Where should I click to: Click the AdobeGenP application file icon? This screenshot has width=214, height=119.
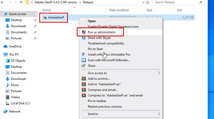[45, 18]
